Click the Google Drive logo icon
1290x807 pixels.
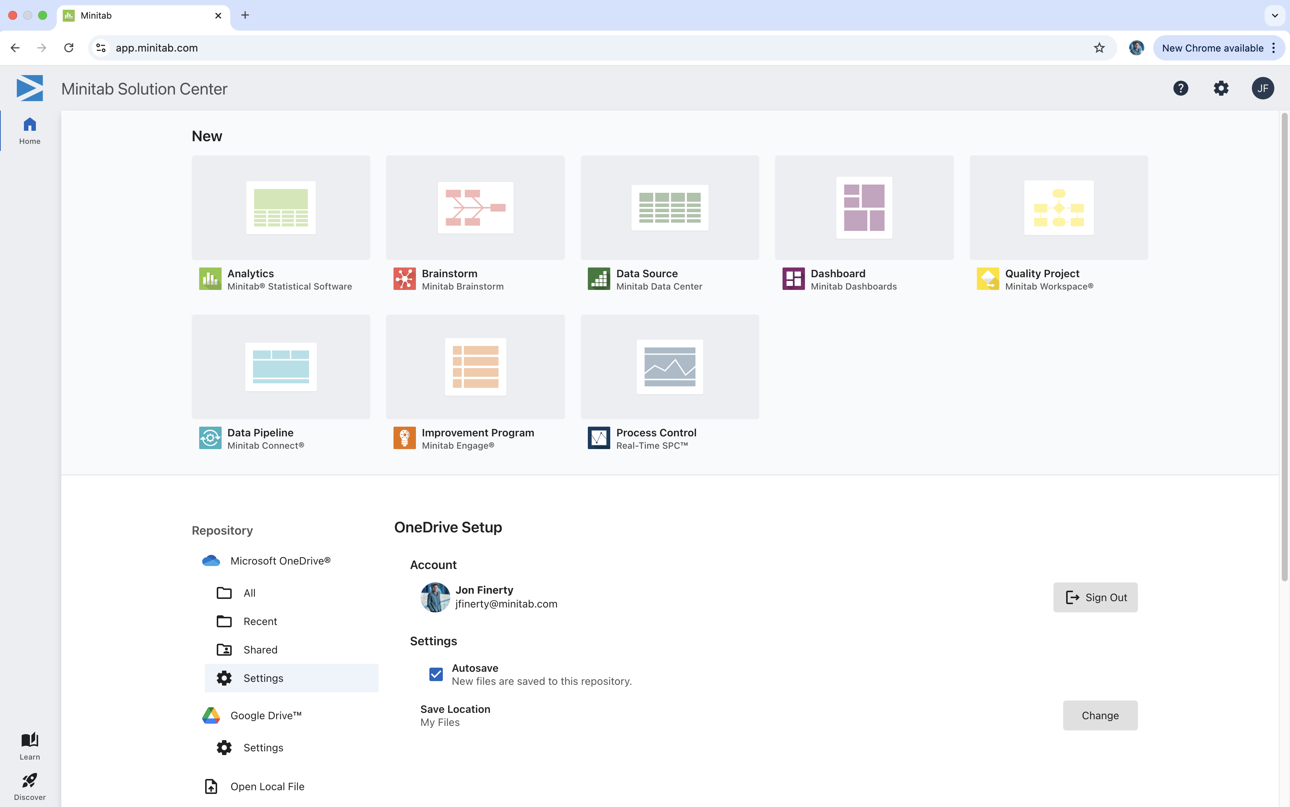pos(212,715)
